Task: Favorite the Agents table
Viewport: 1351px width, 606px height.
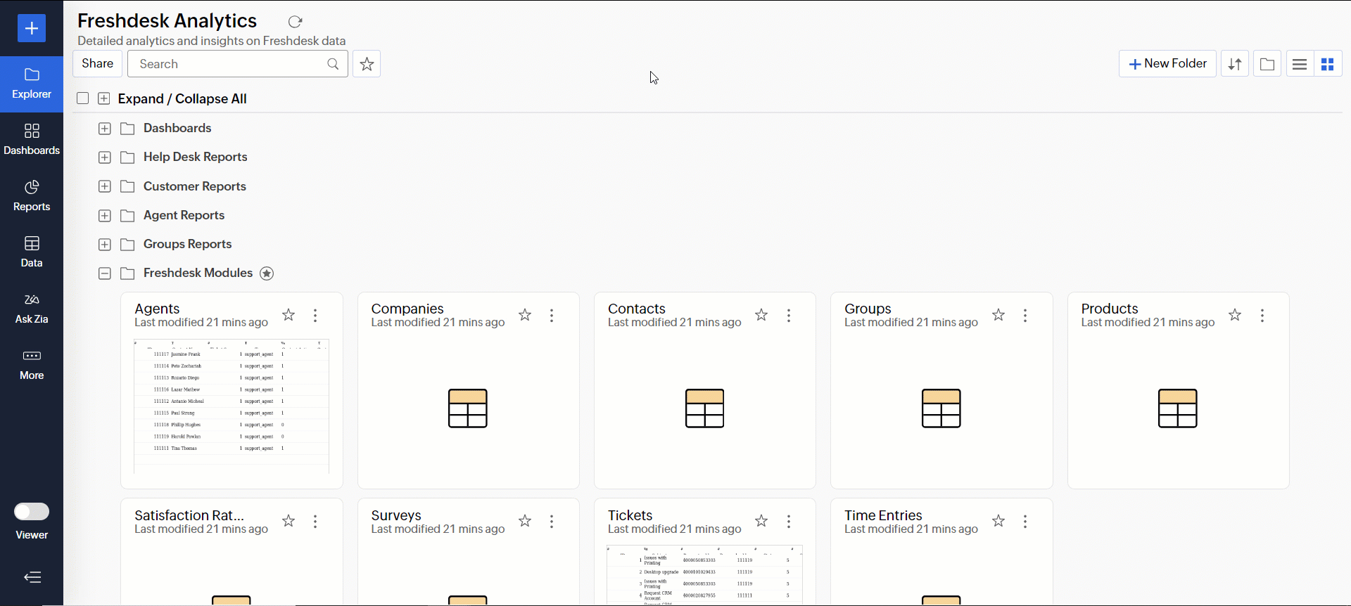Action: [x=288, y=315]
